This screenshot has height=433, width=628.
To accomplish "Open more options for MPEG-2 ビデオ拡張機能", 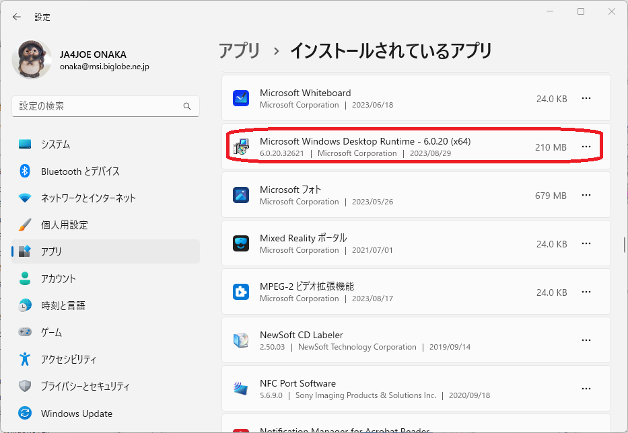I will point(586,292).
